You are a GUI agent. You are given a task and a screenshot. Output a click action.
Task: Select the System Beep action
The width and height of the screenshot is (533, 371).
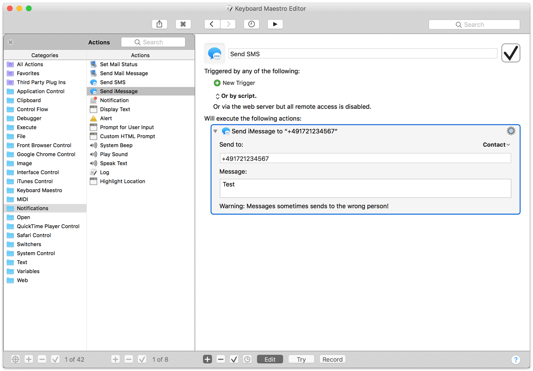(x=141, y=145)
